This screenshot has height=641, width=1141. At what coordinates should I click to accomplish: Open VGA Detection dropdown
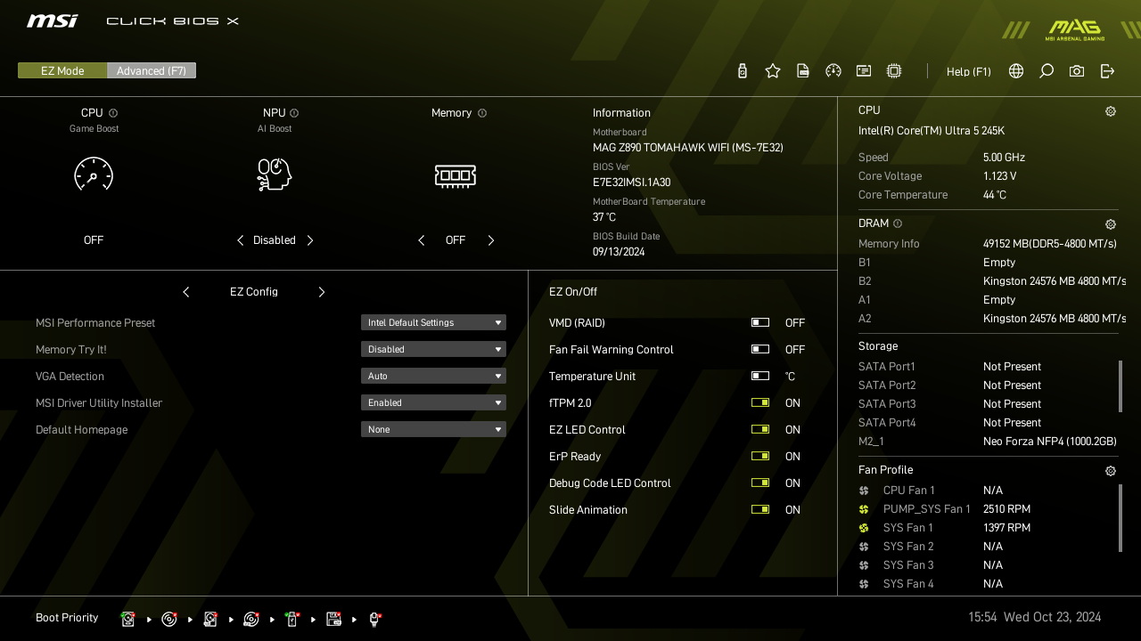tap(433, 376)
